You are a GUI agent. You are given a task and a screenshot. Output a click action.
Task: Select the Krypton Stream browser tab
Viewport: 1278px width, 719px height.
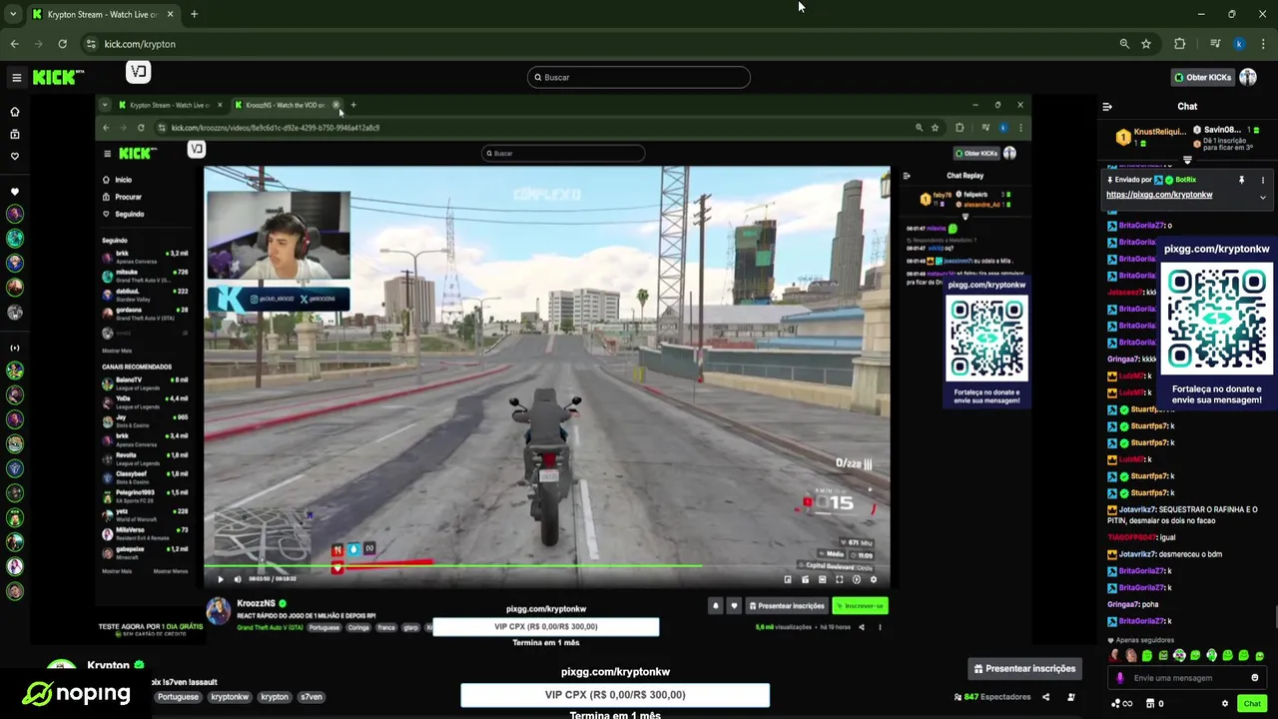(102, 14)
